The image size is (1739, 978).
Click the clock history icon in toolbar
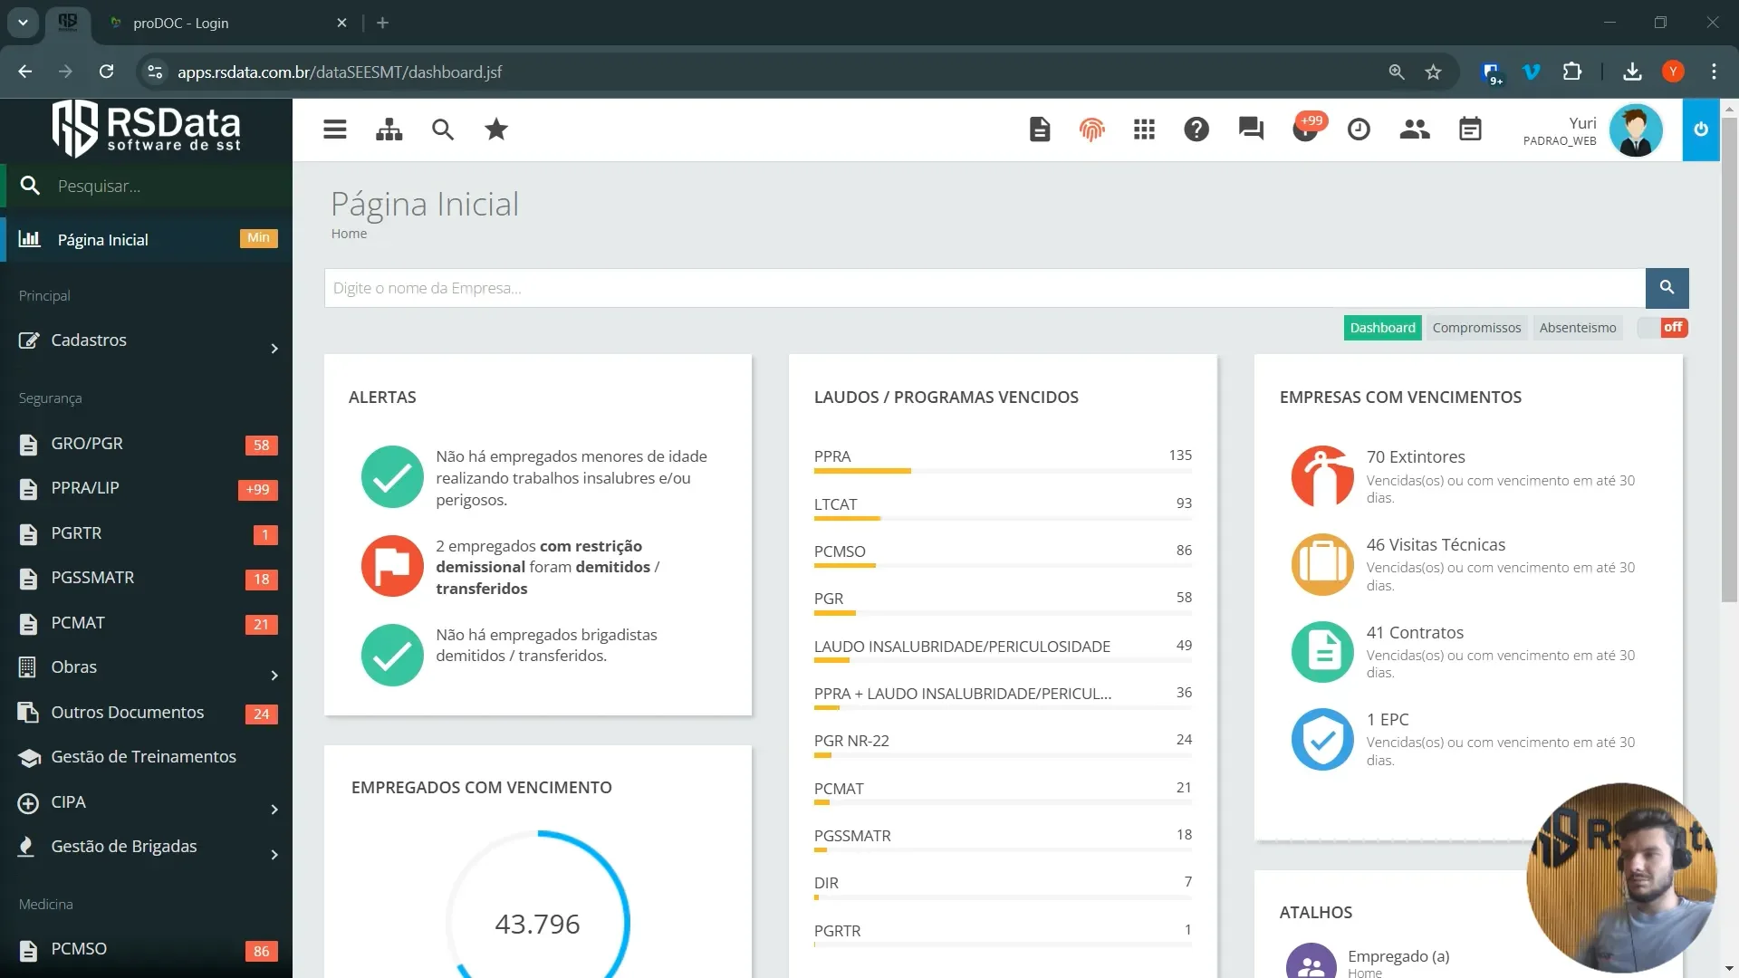[1359, 129]
